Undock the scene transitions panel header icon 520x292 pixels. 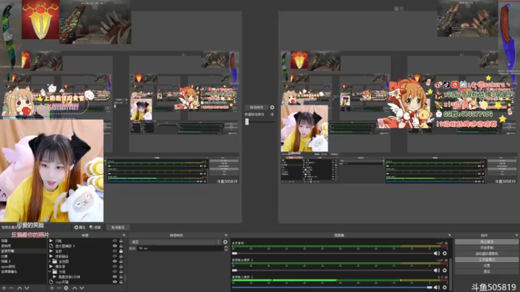[226, 236]
